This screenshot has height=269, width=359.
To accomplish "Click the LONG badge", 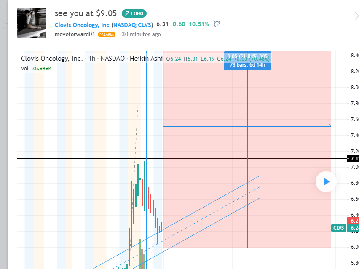I will pyautogui.click(x=134, y=13).
